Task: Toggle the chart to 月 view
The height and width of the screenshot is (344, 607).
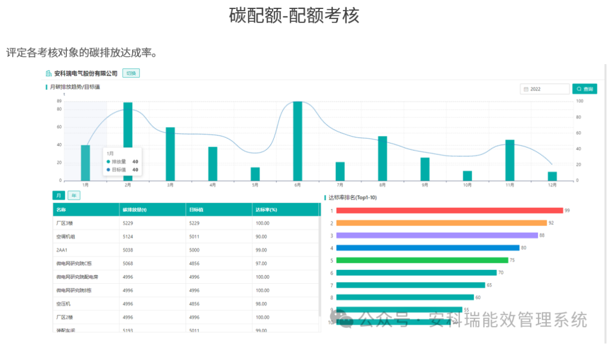Action: [58, 194]
